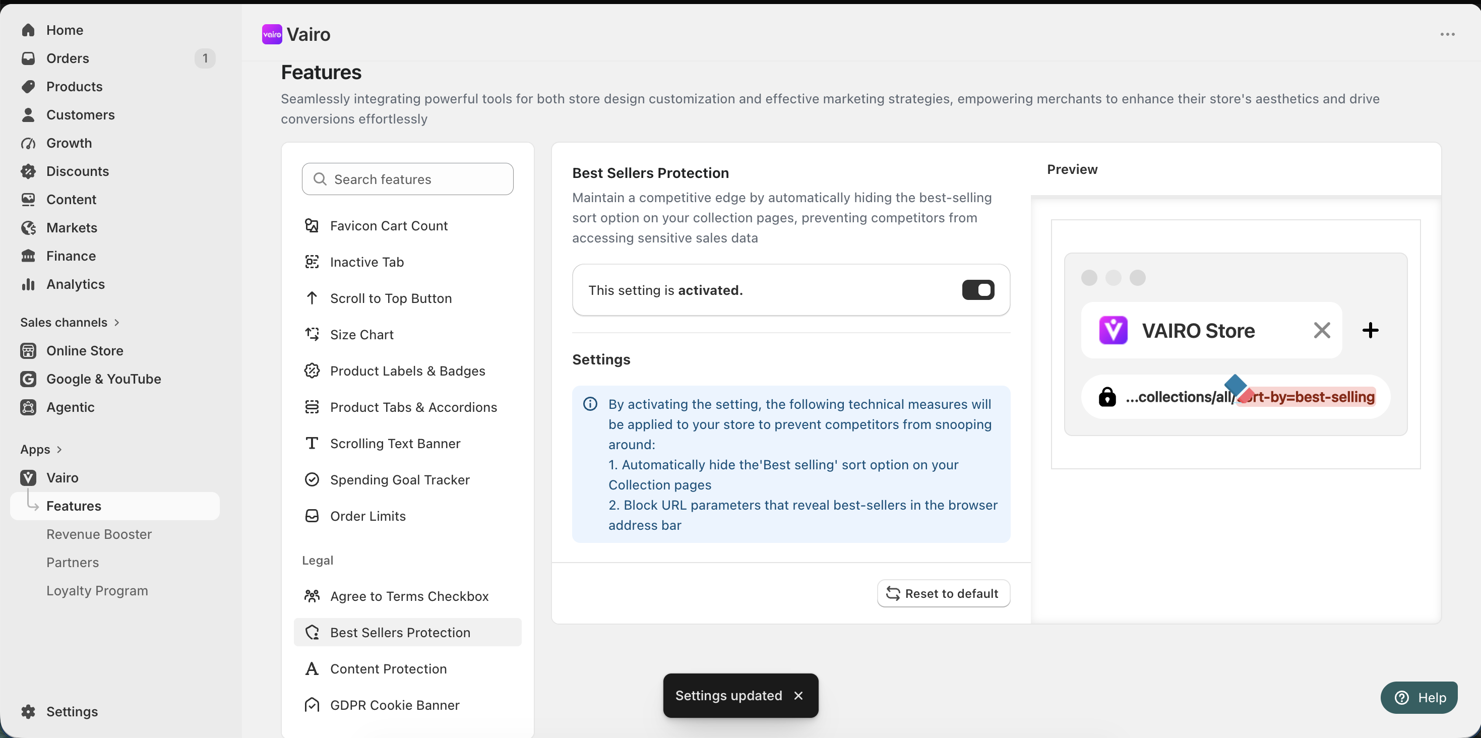Click the Search features input field
Screen dimensions: 1481x738
click(407, 179)
